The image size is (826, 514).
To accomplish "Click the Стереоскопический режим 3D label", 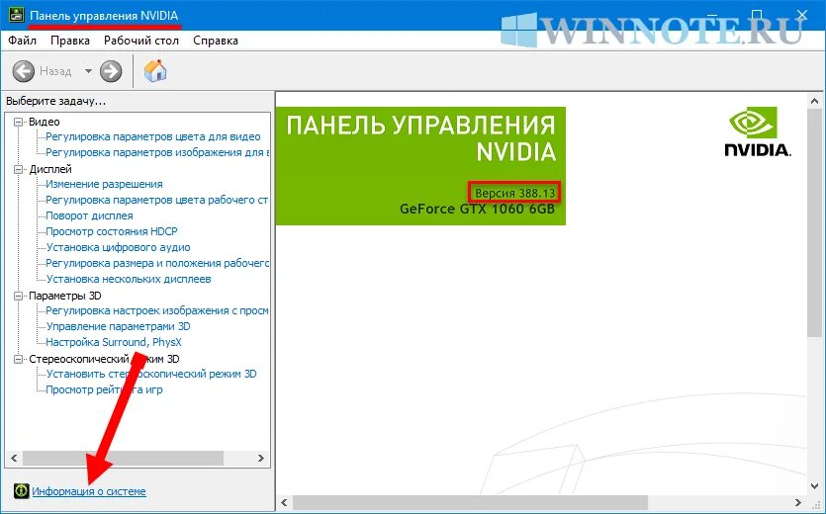I will point(104,359).
